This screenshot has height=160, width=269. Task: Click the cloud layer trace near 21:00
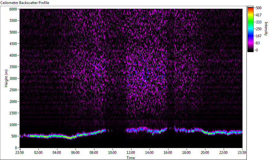[214, 133]
